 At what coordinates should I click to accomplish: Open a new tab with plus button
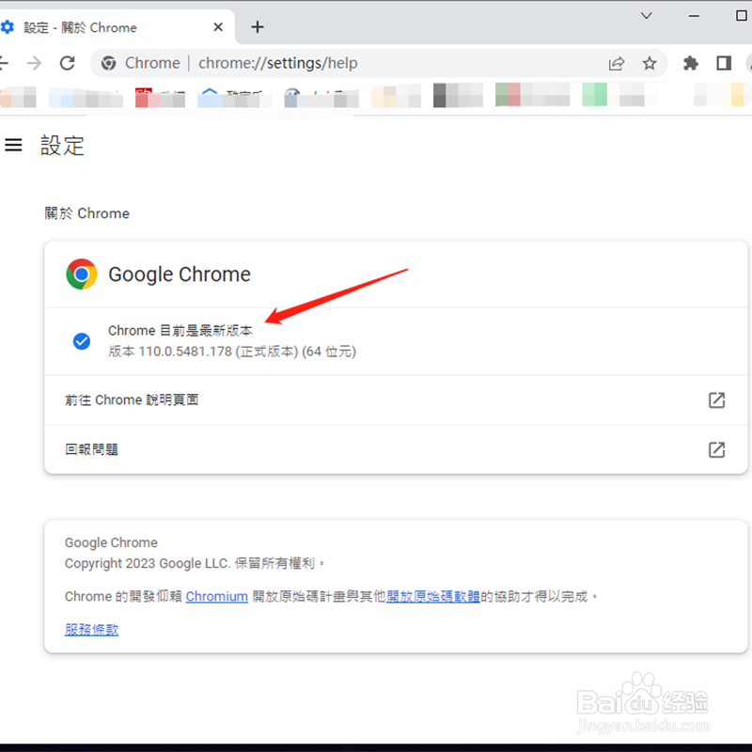[258, 27]
